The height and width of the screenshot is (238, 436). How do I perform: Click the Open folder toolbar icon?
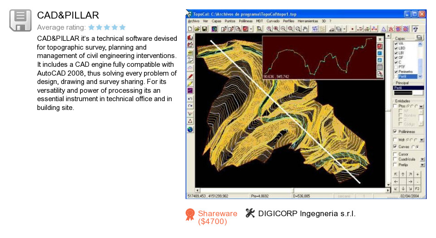pyautogui.click(x=197, y=29)
